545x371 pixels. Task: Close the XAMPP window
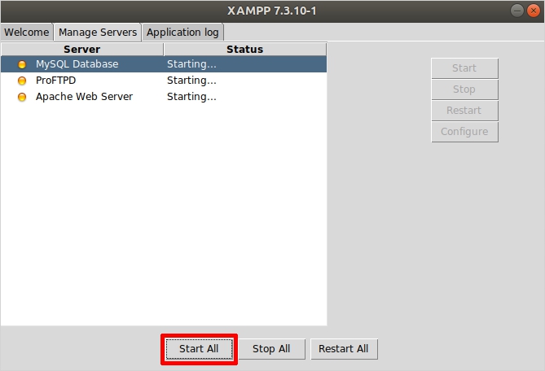click(x=533, y=11)
